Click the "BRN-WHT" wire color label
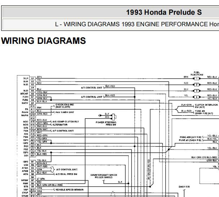This screenshot has height=197, width=219. (42, 129)
